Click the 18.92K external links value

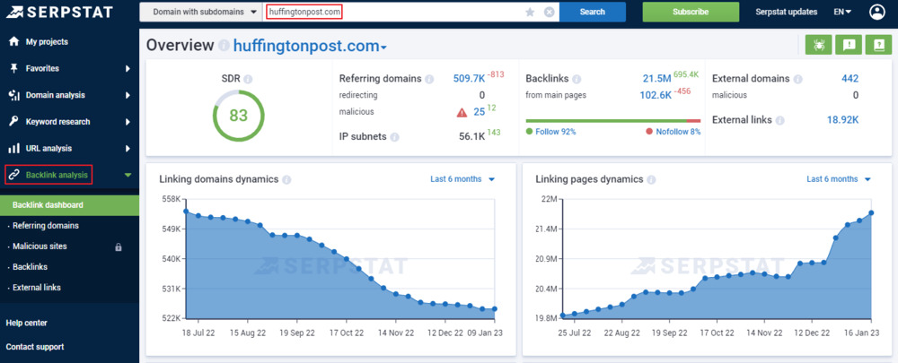(842, 120)
